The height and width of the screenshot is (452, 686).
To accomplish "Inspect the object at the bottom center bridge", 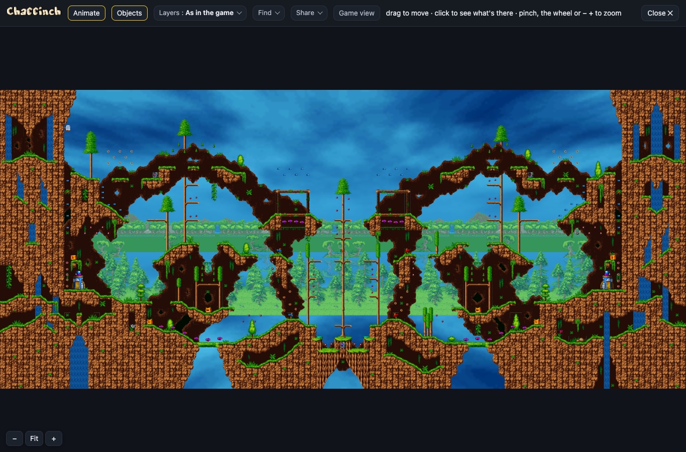I will click(x=342, y=345).
